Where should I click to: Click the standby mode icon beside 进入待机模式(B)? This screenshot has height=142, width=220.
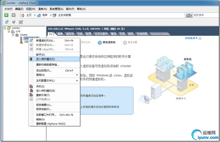click(x=31, y=91)
